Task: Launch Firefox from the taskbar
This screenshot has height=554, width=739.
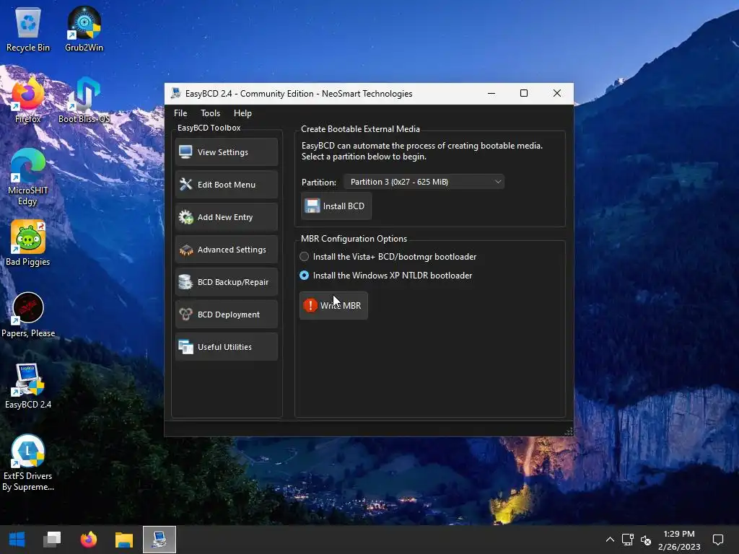Action: (88, 540)
